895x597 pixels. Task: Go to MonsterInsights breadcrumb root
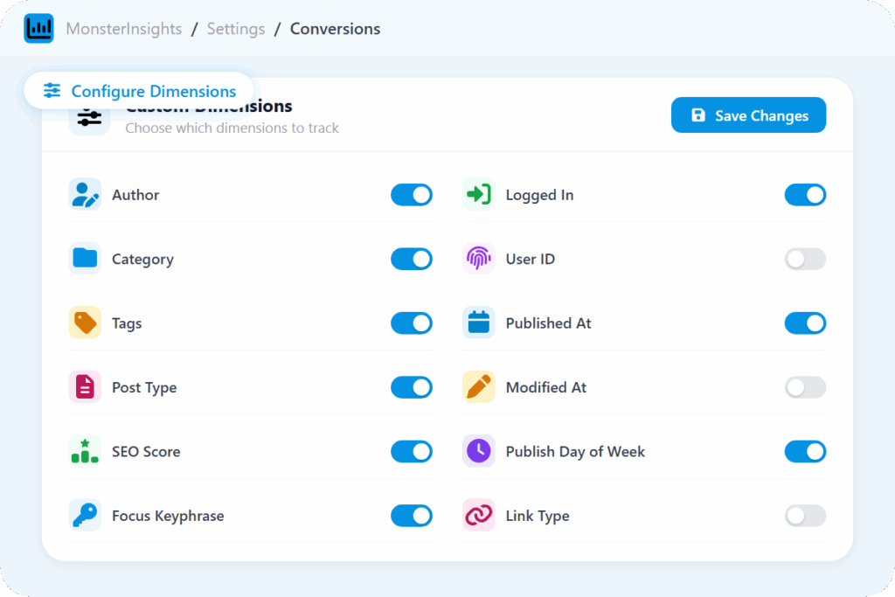pos(124,29)
